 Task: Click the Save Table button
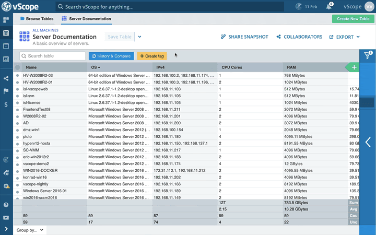(120, 37)
